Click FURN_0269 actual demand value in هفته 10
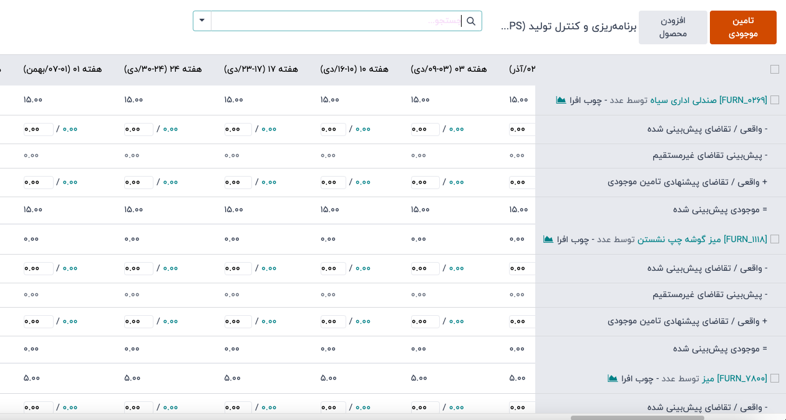The height and width of the screenshot is (420, 786). (x=363, y=129)
